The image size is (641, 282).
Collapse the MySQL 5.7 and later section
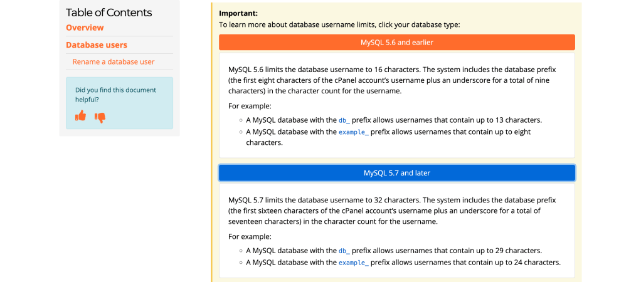[396, 173]
